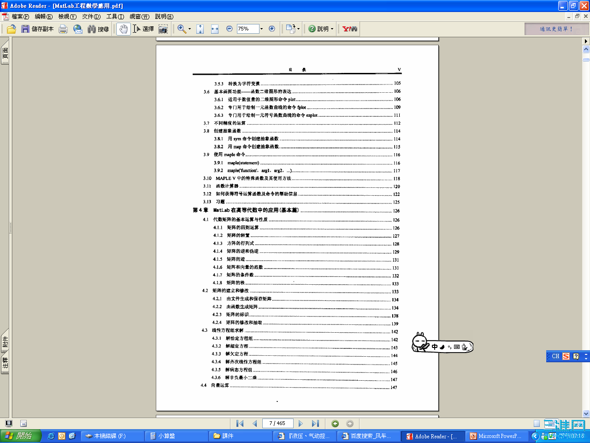590x443 pixels.
Task: Click the vertical scrollbar thumb
Action: [x=586, y=60]
